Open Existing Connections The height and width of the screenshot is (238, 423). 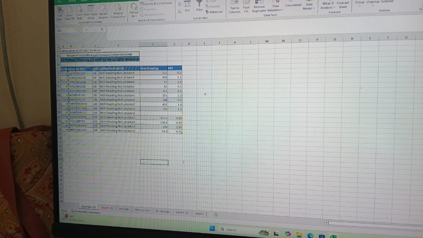118,12
